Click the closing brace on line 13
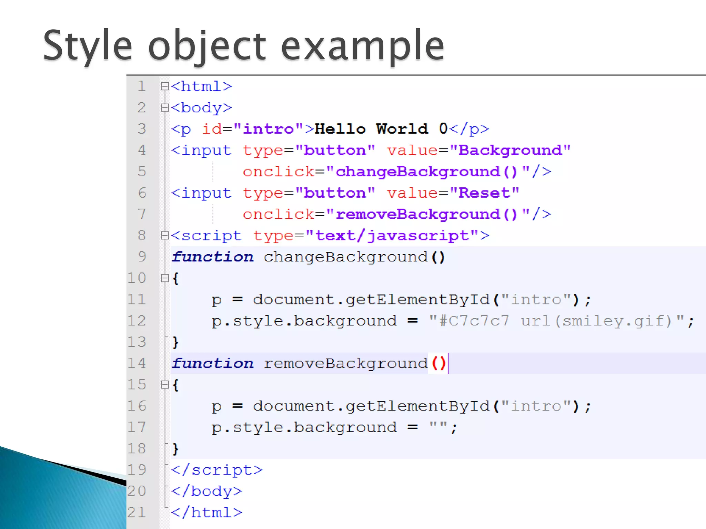The image size is (706, 529). tap(176, 342)
